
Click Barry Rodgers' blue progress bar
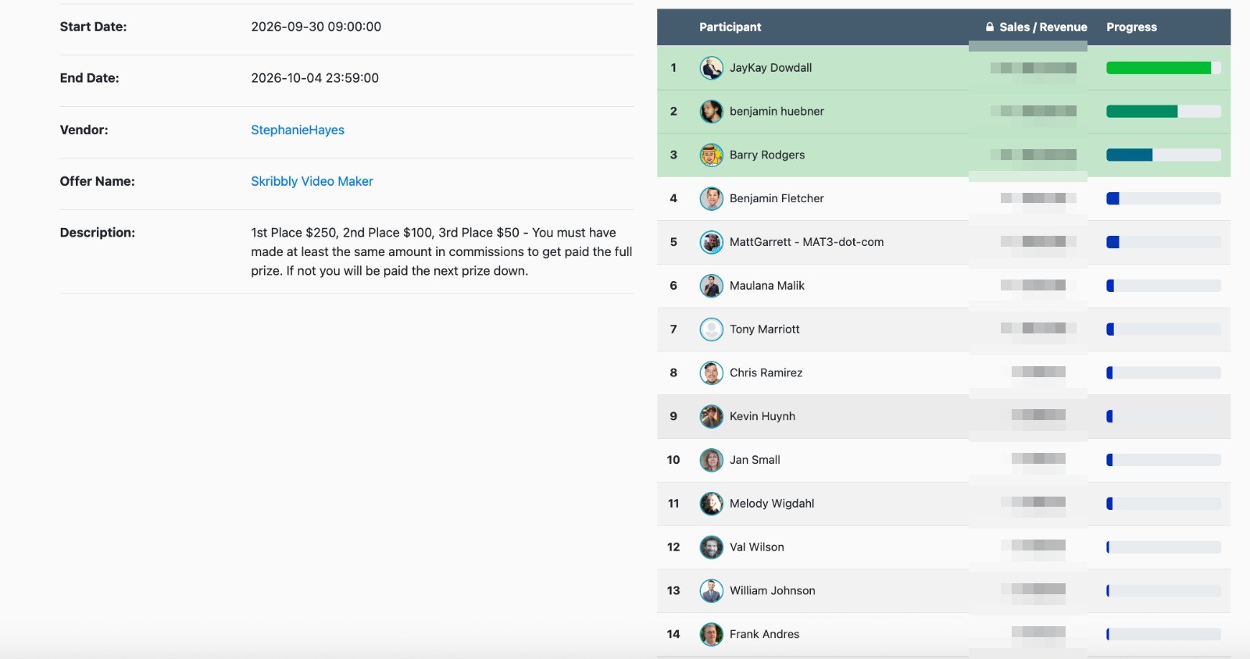(1163, 155)
